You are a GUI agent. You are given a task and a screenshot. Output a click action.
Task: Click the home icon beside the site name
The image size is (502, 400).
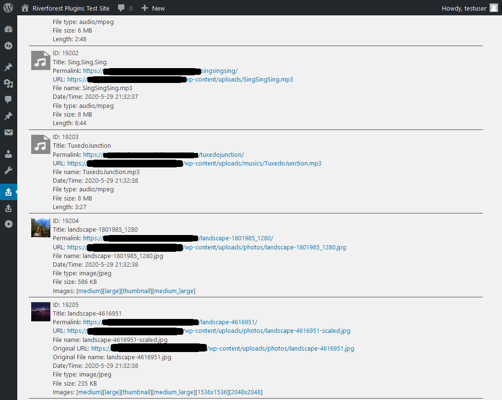[25, 8]
